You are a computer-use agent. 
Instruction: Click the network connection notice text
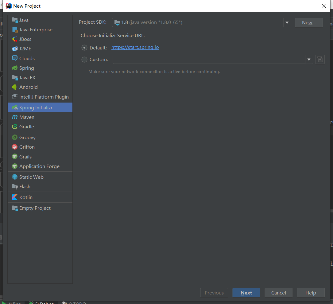(154, 72)
